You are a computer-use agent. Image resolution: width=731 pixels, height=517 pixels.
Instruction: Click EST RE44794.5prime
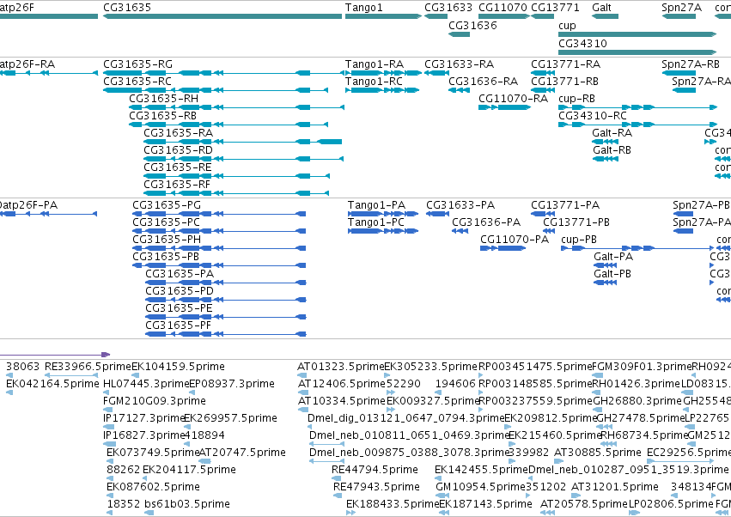(336, 478)
